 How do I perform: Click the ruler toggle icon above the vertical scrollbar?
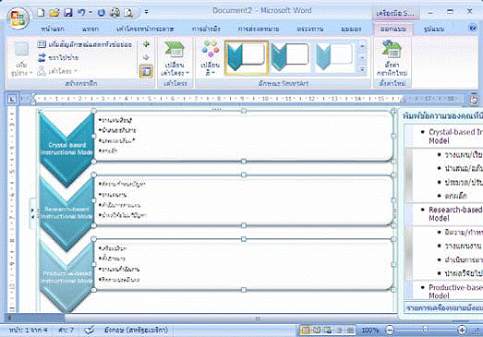coord(474,100)
